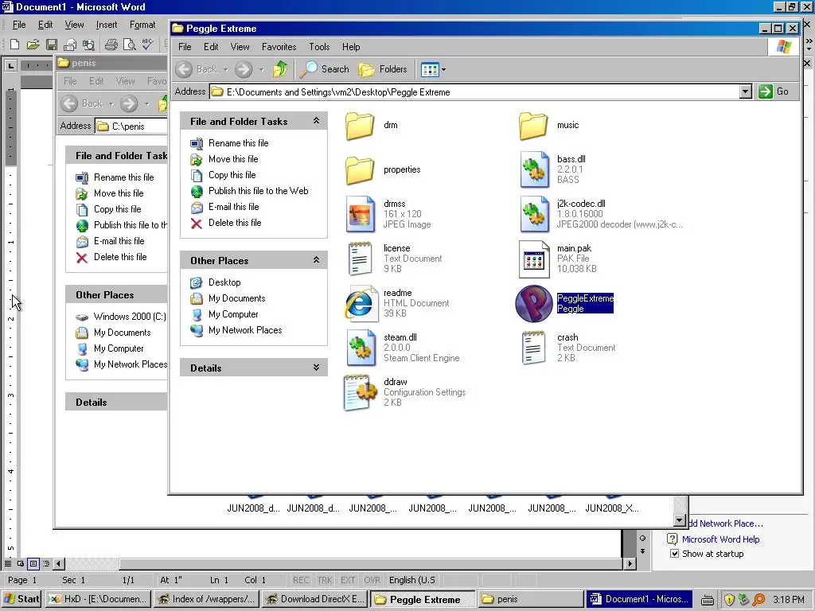Viewport: 815px width, 611px height.
Task: Click the Peggle Extreme address field
Action: [x=474, y=92]
